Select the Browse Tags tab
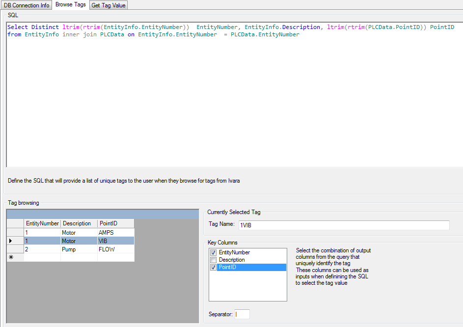The height and width of the screenshot is (327, 463). [x=70, y=5]
